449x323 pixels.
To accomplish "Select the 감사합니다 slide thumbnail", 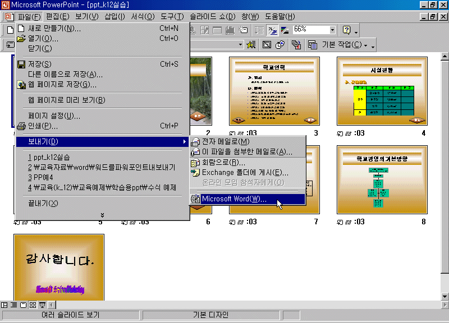I will (59, 267).
